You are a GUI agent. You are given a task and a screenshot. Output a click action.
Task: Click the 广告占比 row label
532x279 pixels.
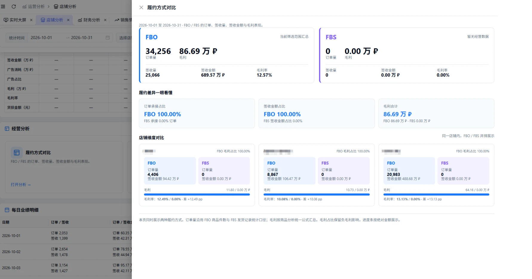pyautogui.click(x=14, y=79)
